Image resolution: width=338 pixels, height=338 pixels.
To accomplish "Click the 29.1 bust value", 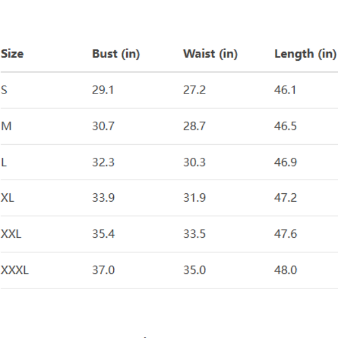I will pos(103,90).
